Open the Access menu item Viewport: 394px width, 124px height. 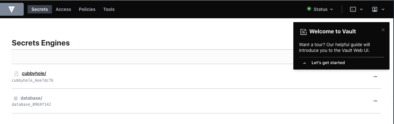coord(63,9)
